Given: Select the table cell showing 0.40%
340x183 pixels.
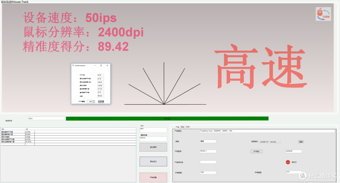Looking at the screenshot, I should pos(30,137).
